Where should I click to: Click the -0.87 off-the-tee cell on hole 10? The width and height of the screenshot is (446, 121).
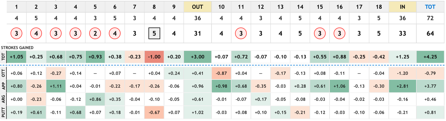222,73
